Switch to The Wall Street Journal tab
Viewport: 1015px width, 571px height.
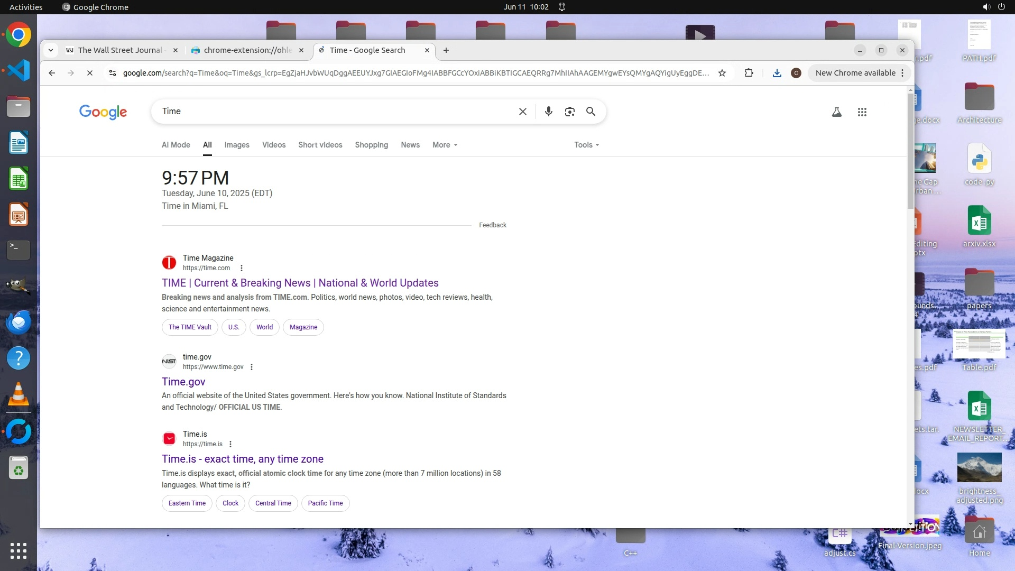tap(120, 50)
